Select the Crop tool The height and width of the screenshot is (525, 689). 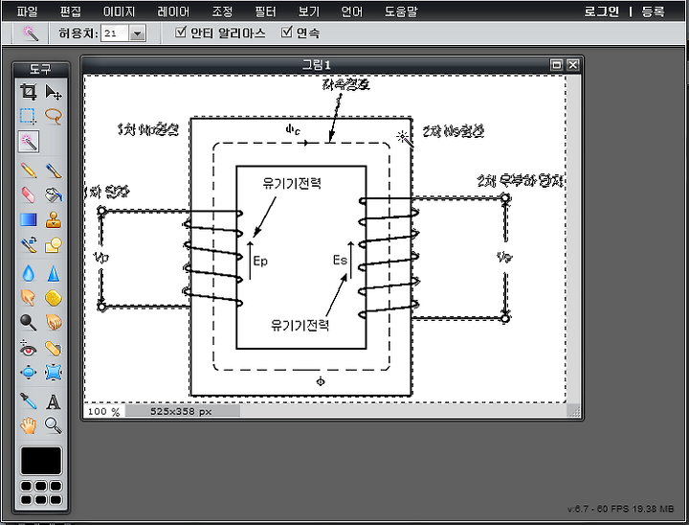(28, 92)
